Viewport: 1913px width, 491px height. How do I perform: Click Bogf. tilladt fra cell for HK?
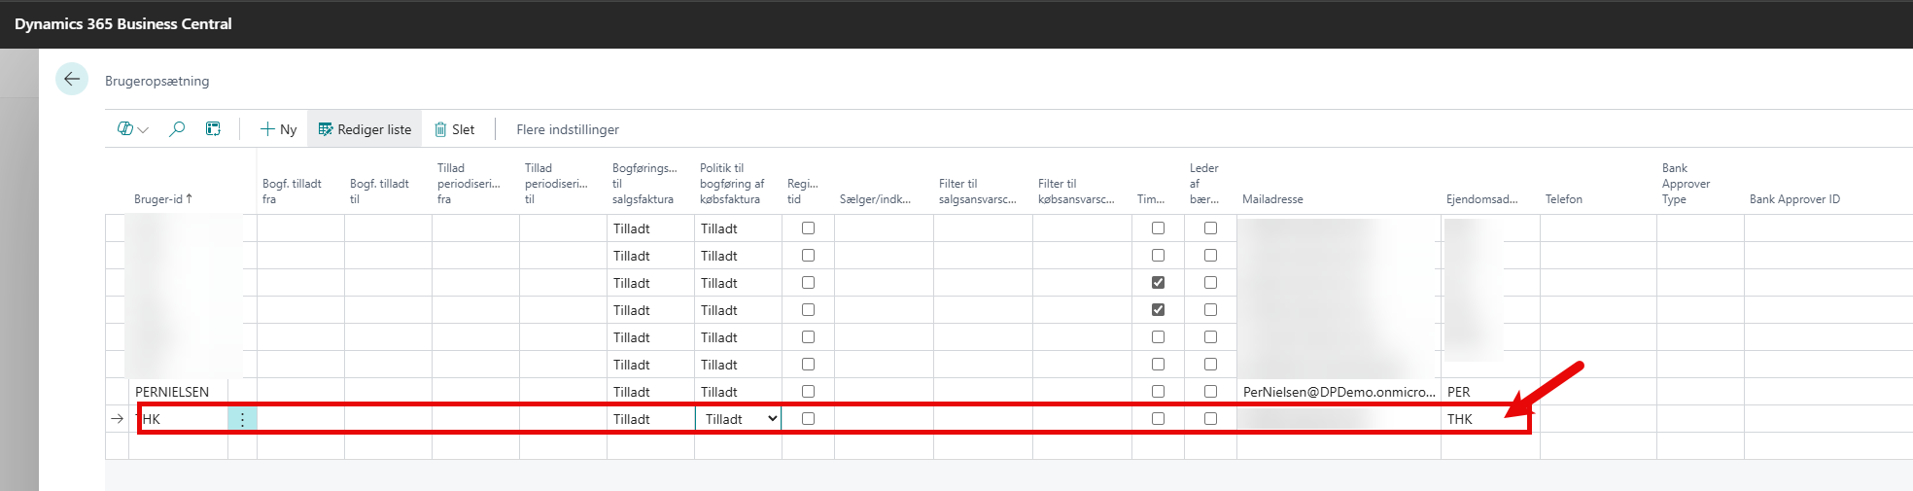300,419
